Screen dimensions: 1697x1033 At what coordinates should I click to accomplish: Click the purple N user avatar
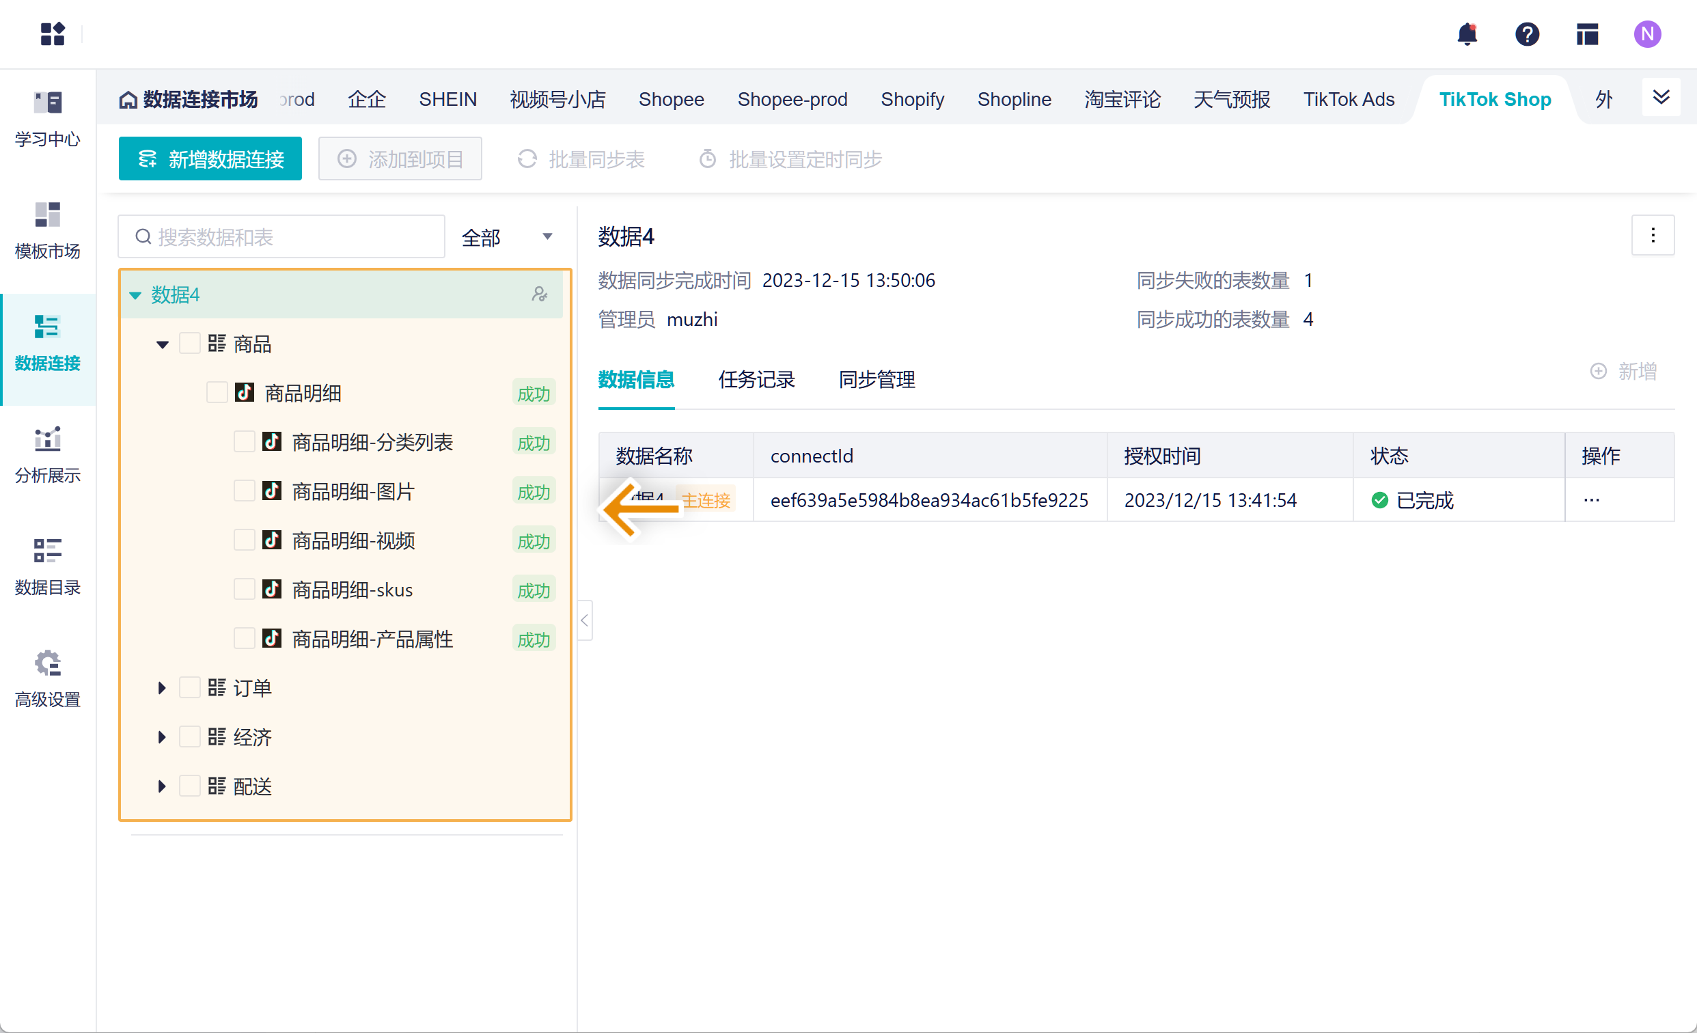click(1646, 33)
